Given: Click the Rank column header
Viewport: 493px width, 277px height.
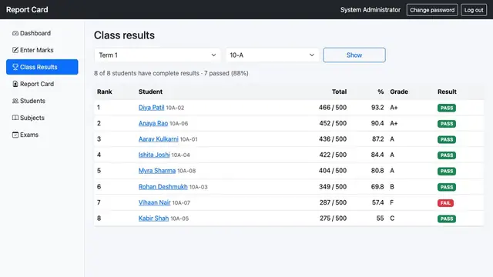Looking at the screenshot, I should pyautogui.click(x=105, y=92).
